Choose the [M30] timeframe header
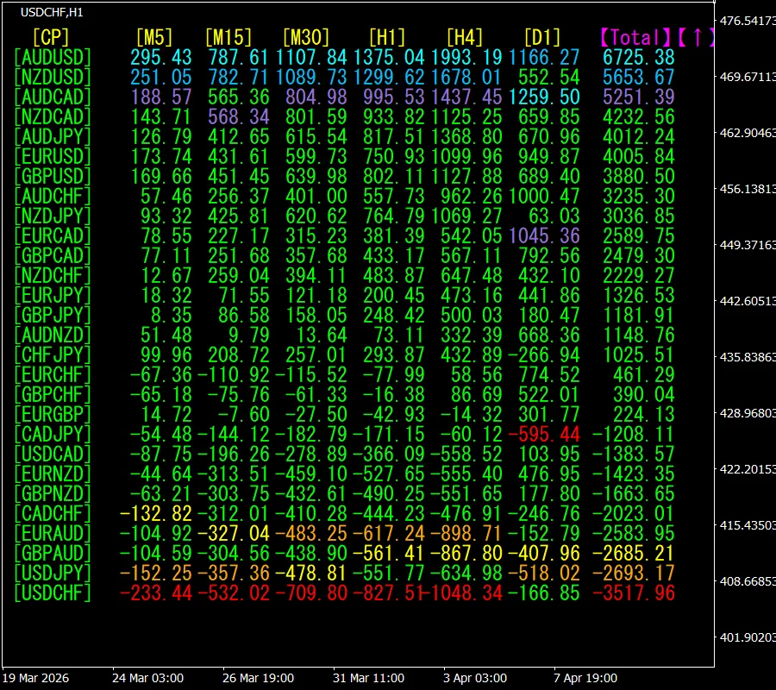The image size is (776, 690). (306, 37)
